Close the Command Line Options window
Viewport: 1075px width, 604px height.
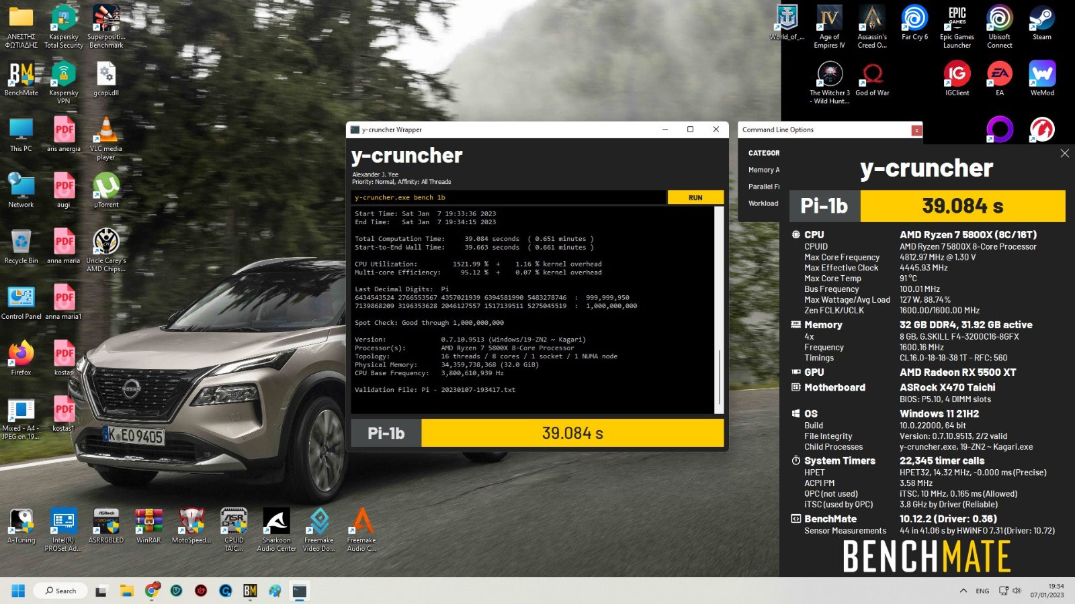(x=916, y=130)
